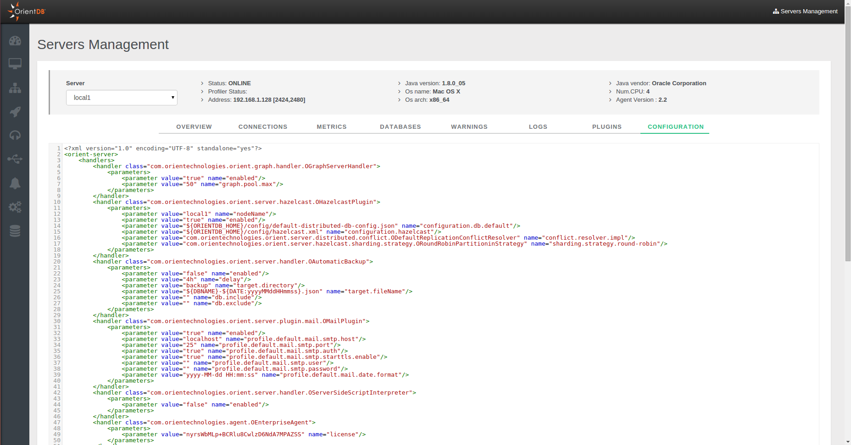The height and width of the screenshot is (445, 851).
Task: Click the 'Java vendor: Oracle Corporation' text
Action: [661, 83]
